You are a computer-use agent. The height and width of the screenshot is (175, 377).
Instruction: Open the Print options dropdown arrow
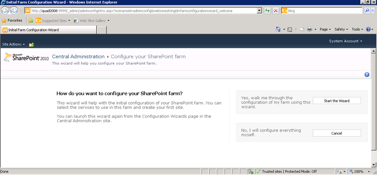point(315,29)
